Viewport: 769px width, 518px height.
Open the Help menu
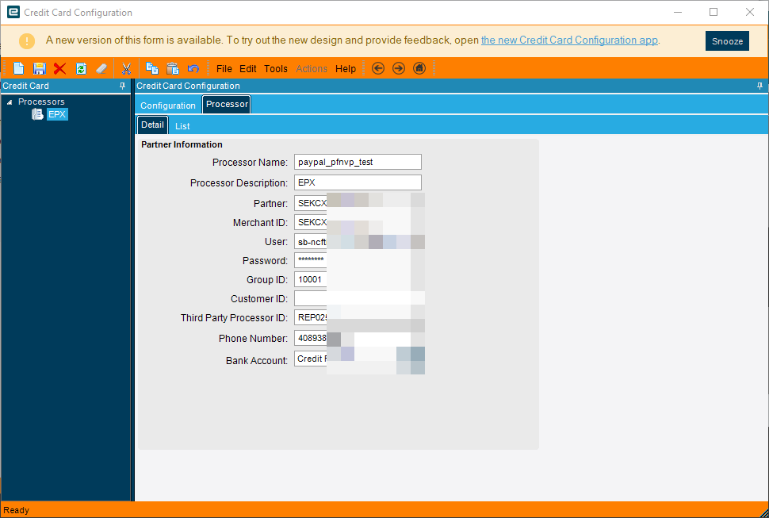[346, 69]
